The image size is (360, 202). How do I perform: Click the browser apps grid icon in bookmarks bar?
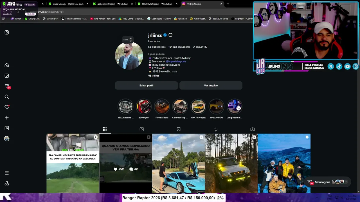(x=4, y=19)
